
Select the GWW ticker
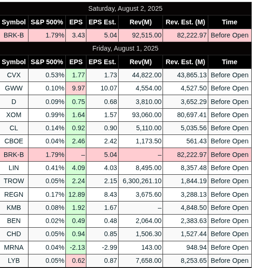coord(14,89)
